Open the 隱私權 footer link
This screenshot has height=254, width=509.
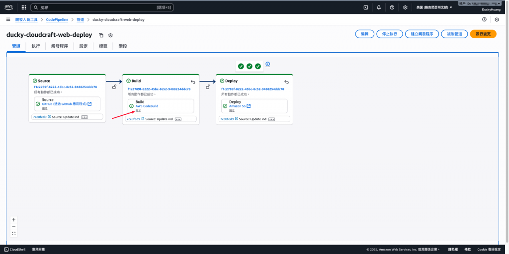[x=453, y=250]
